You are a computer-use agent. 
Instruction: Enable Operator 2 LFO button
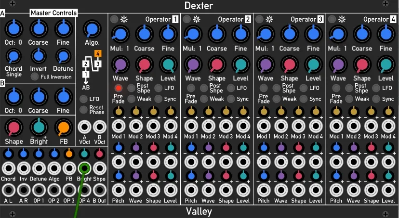tap(231, 88)
